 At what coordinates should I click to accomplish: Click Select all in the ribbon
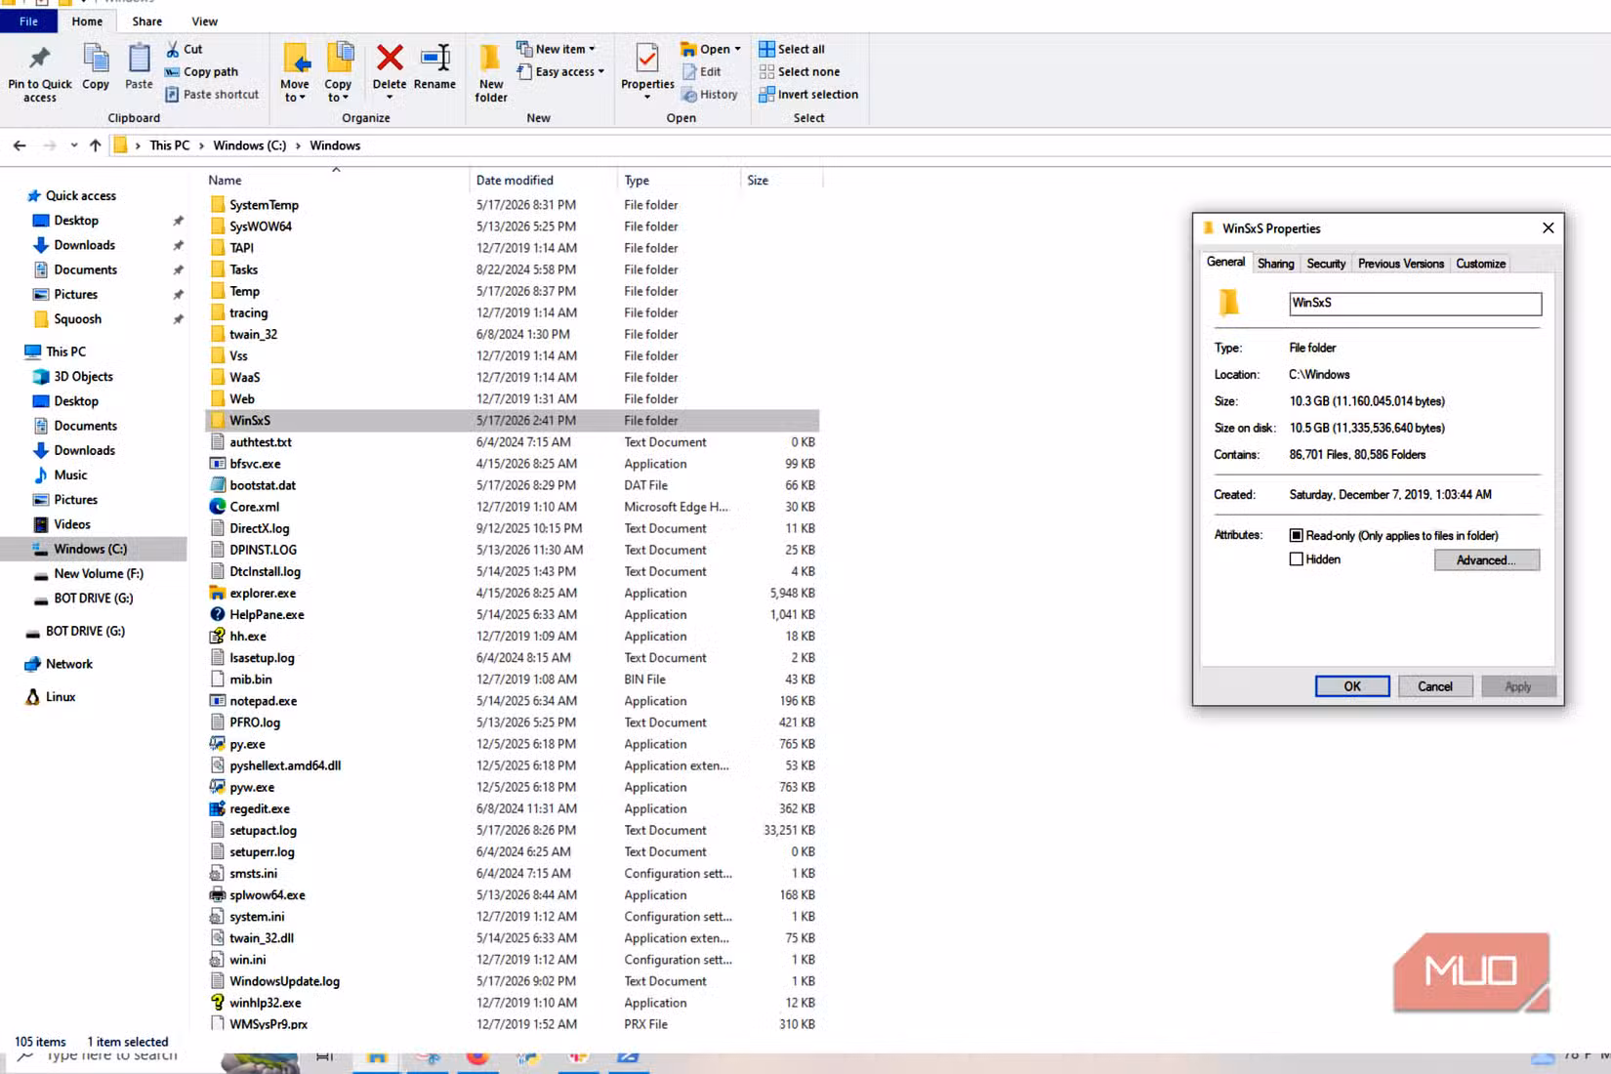point(792,49)
